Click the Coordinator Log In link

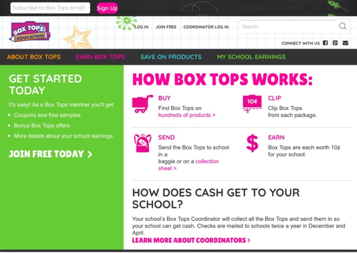pyautogui.click(x=206, y=27)
